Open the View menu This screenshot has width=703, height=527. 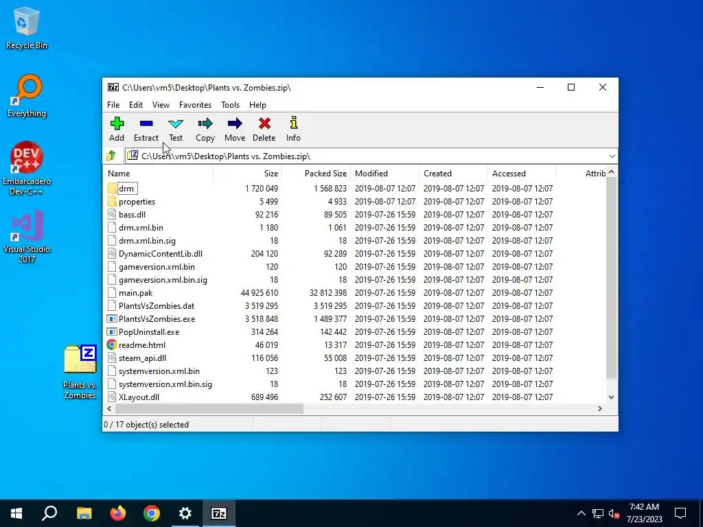click(161, 105)
